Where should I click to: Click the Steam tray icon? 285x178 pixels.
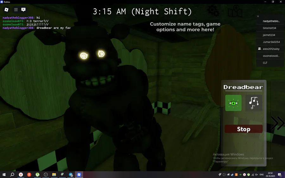(x=232, y=175)
